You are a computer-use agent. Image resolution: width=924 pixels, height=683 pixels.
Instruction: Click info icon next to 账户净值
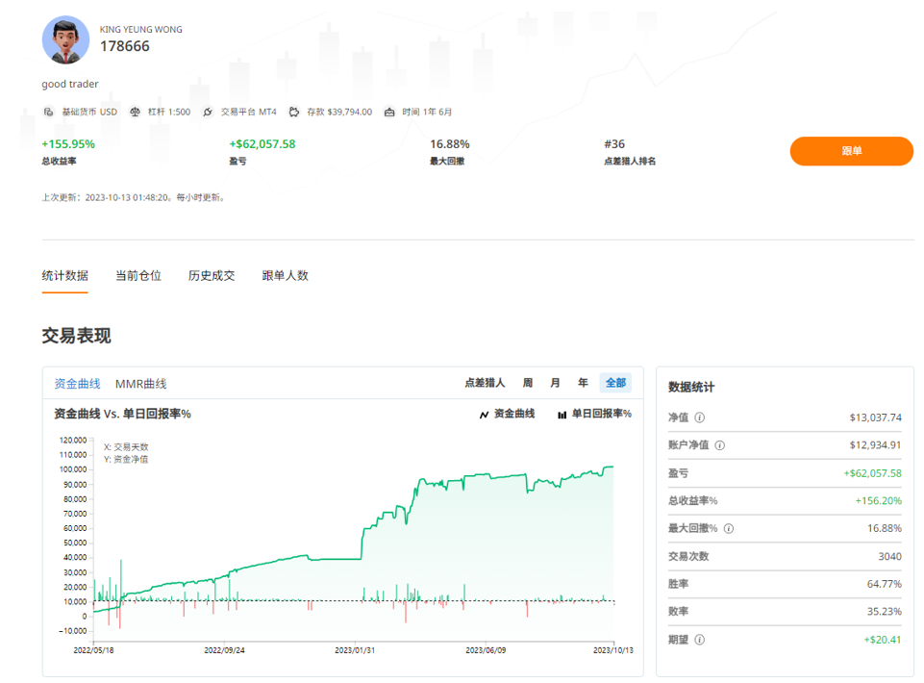(x=720, y=445)
